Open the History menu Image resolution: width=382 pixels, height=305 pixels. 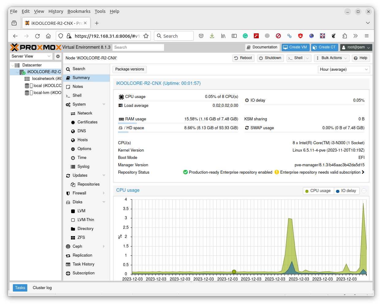56,11
